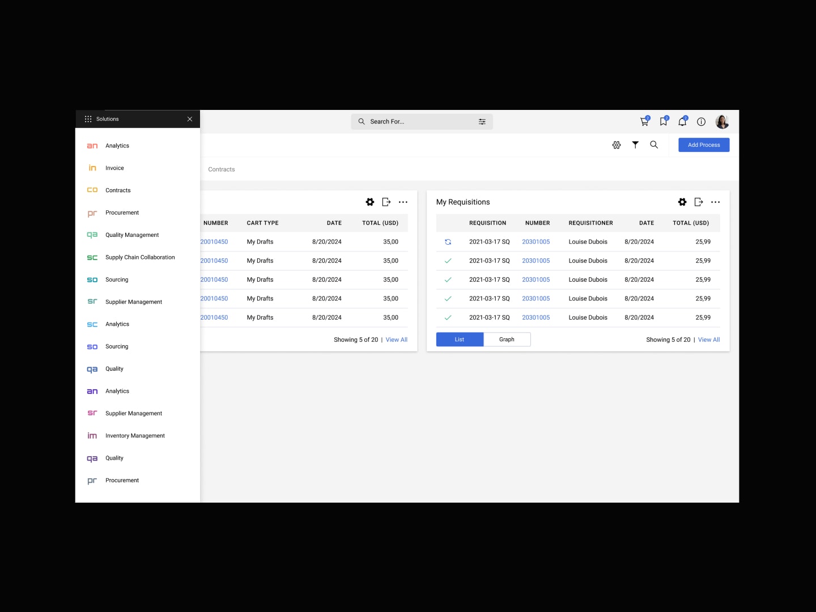Click the 'im' Inventory Management icon
Viewport: 816px width, 612px height.
92,436
